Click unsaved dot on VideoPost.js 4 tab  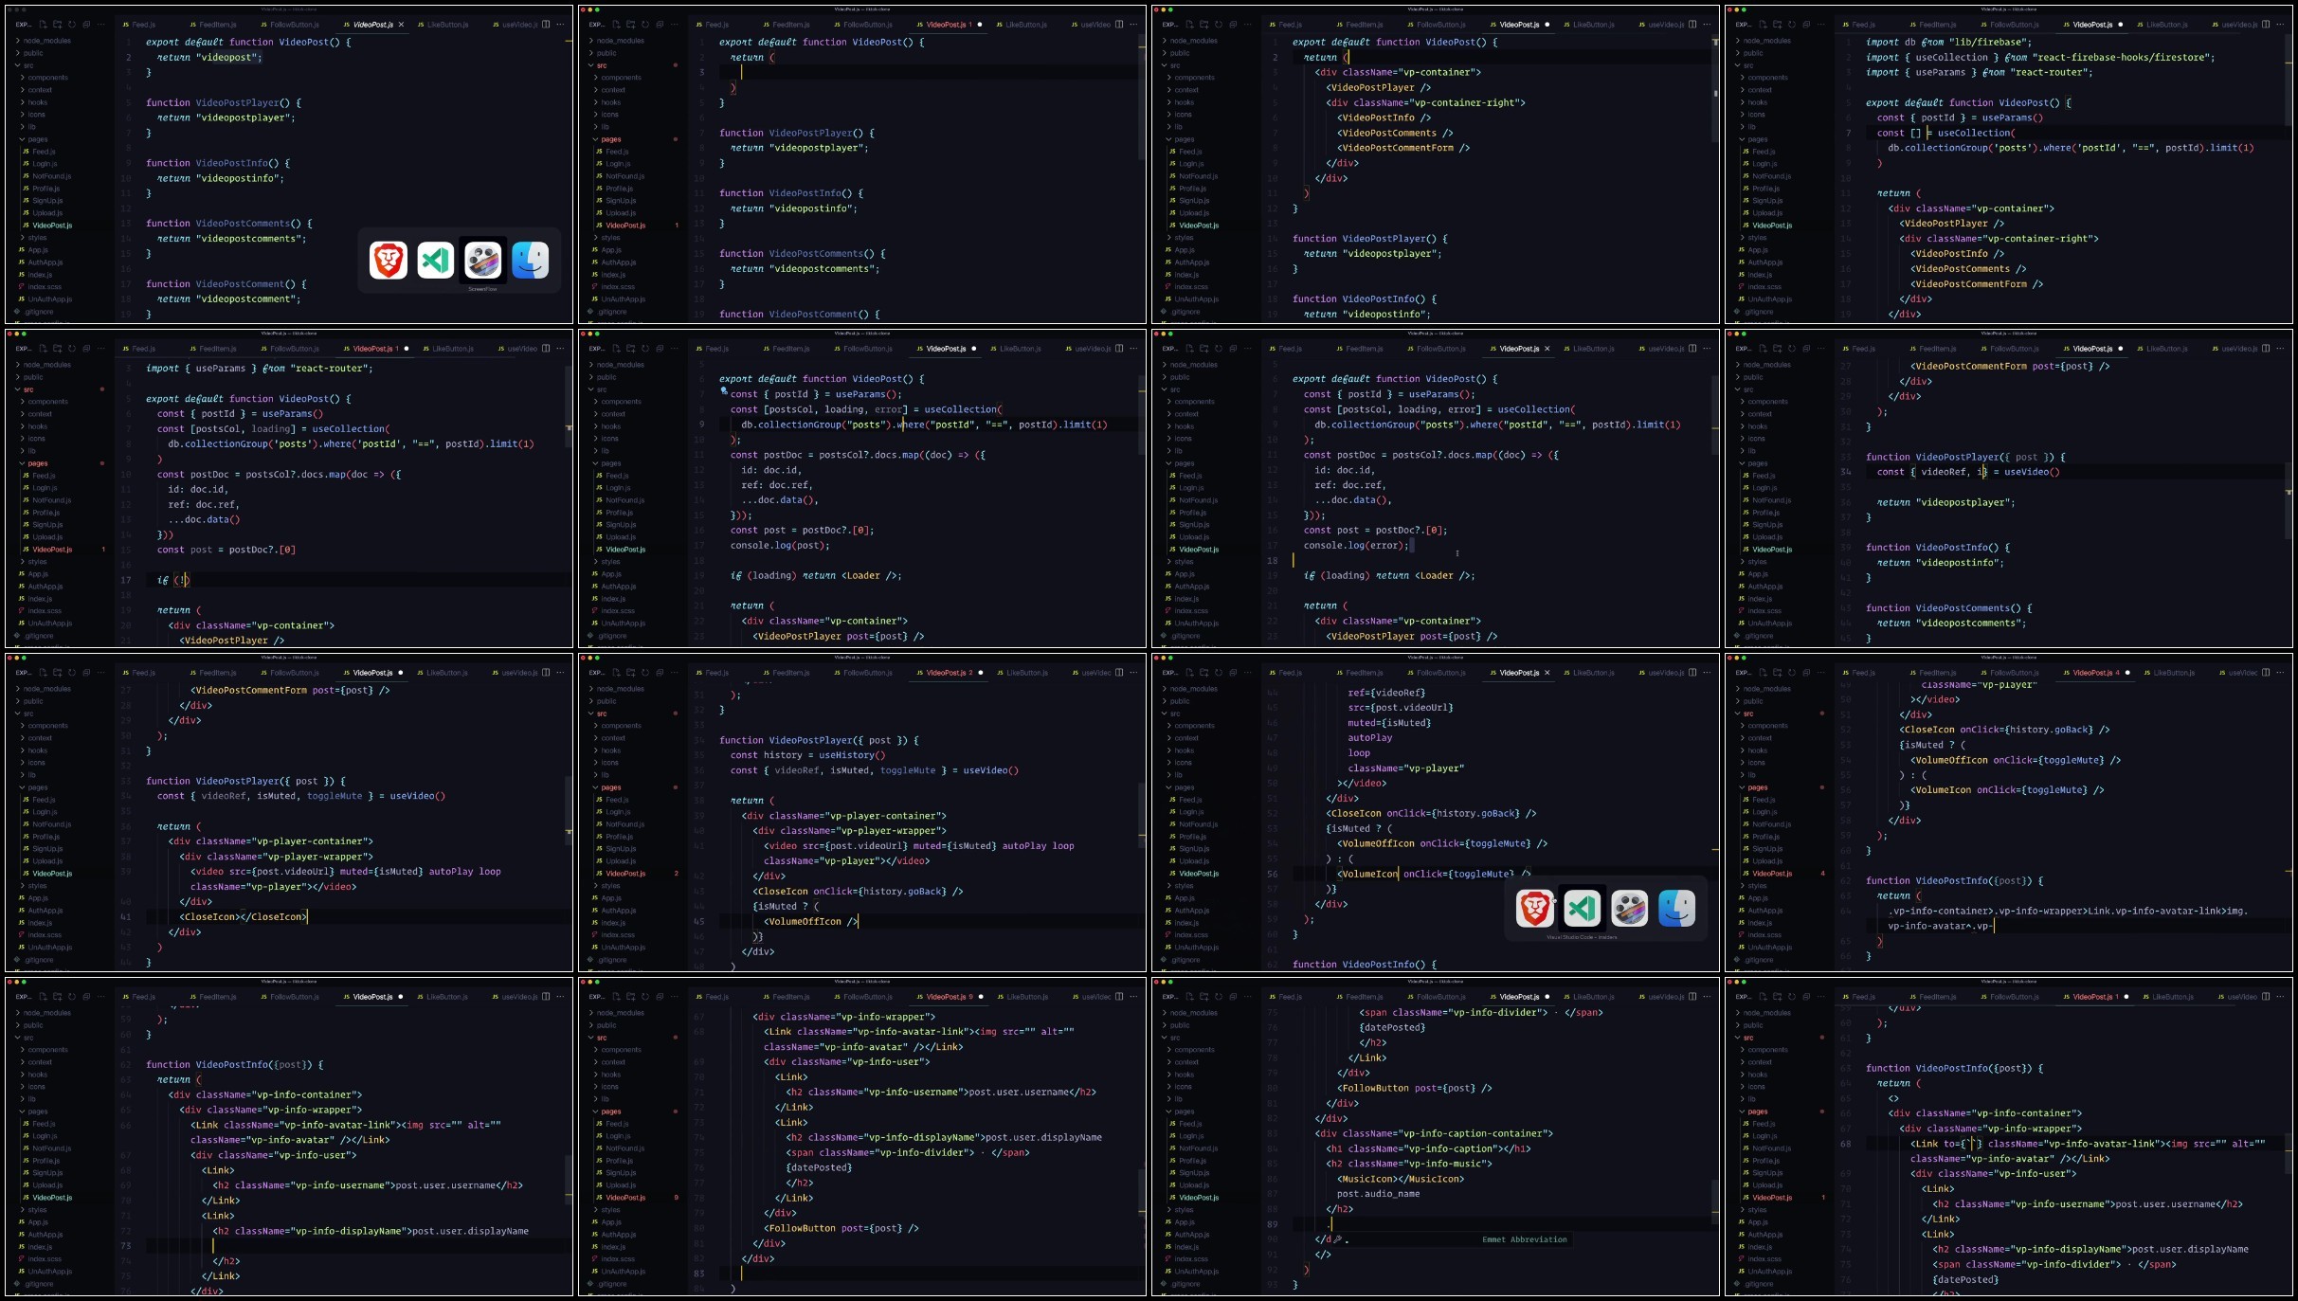tap(2127, 673)
